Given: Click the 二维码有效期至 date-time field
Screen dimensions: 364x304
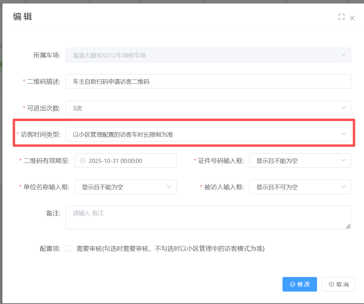Looking at the screenshot, I should (x=126, y=160).
